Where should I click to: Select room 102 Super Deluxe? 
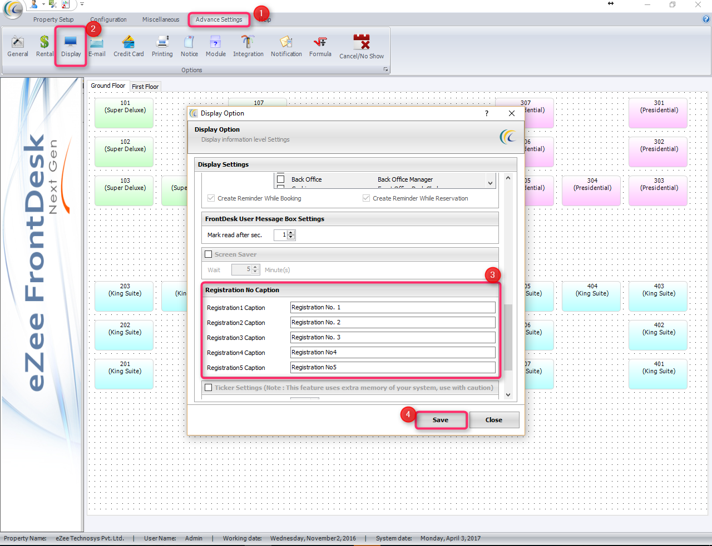point(124,152)
